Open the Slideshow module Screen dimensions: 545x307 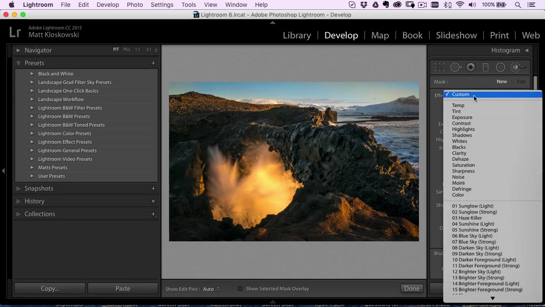456,35
